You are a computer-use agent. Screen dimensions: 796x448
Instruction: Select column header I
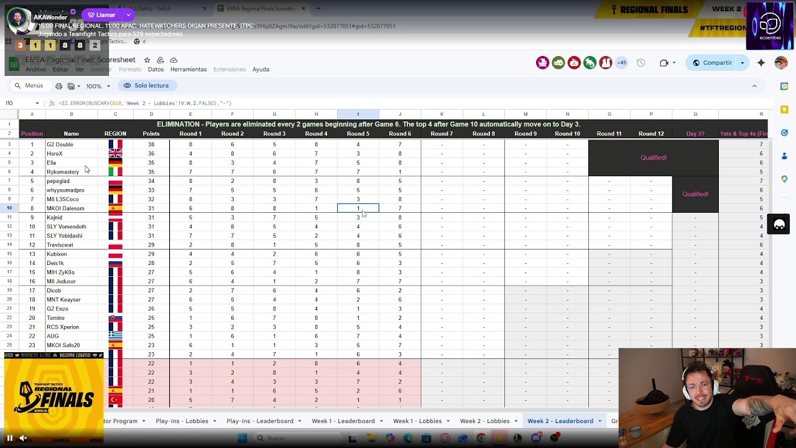point(358,114)
